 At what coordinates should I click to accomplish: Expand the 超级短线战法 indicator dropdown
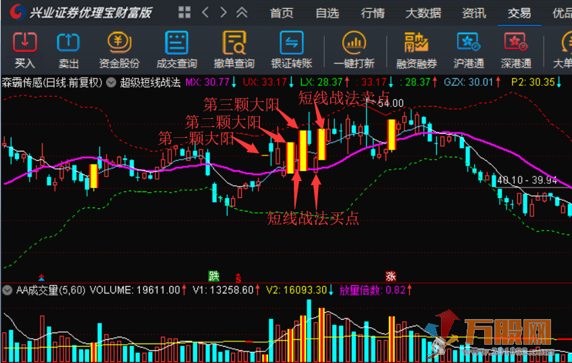click(111, 82)
